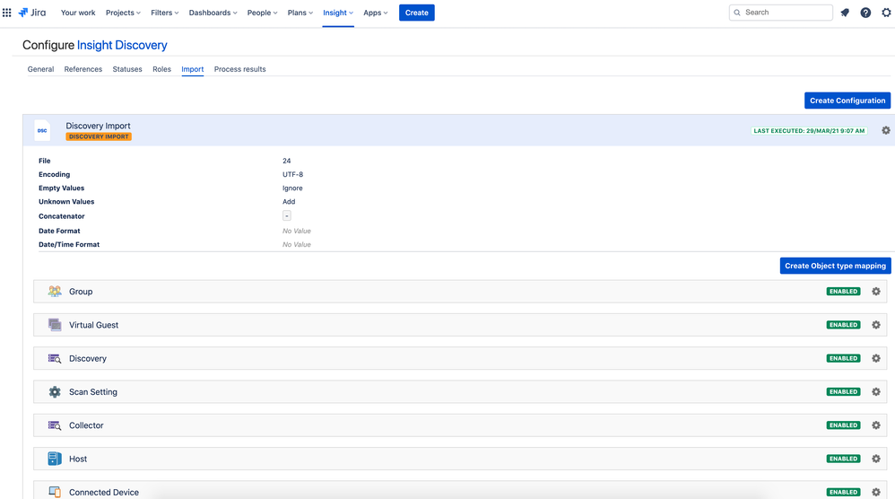
Task: Click the Jira logo
Action: (x=32, y=13)
